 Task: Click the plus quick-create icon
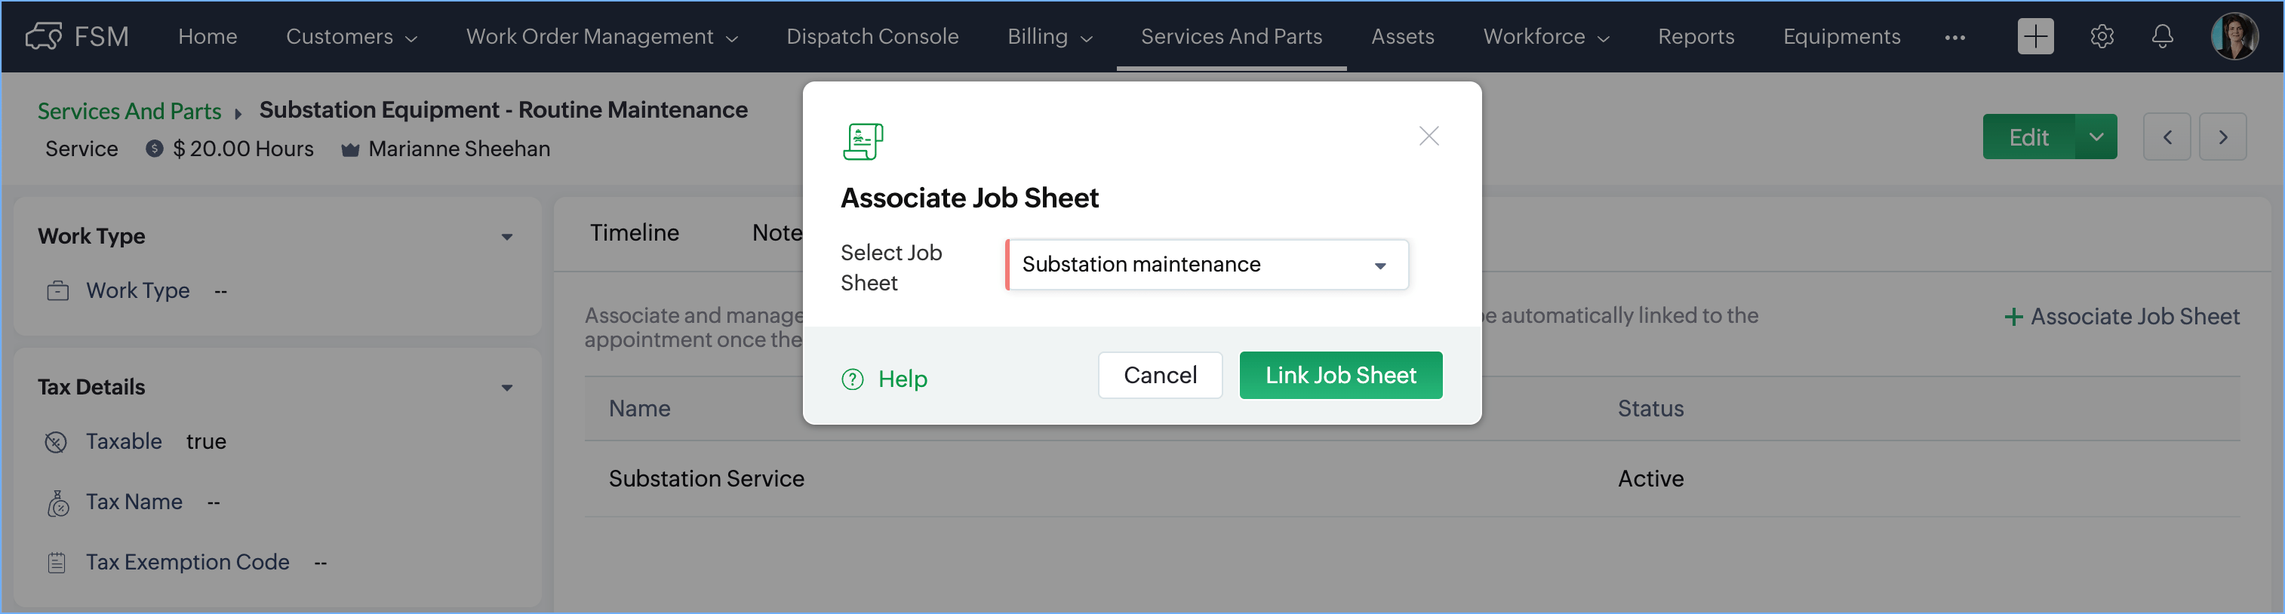tap(2035, 36)
